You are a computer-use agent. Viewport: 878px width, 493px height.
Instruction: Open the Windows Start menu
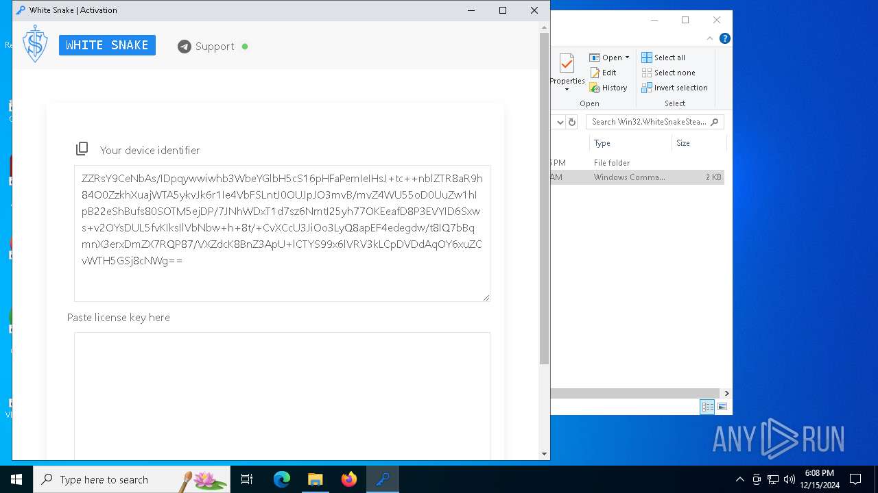click(x=16, y=479)
